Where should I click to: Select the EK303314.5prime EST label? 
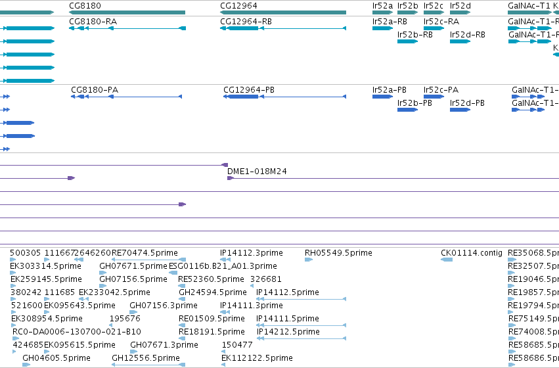(45, 266)
